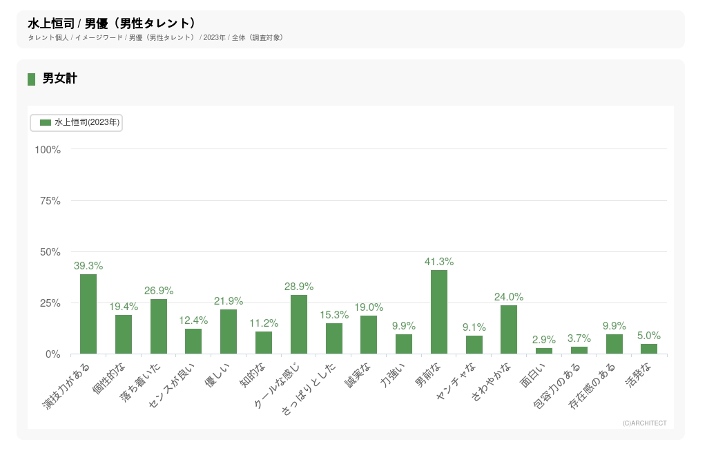This screenshot has width=707, height=451.
Task: Click the 落ち着いた bar at 26.9%
Action: 159,327
